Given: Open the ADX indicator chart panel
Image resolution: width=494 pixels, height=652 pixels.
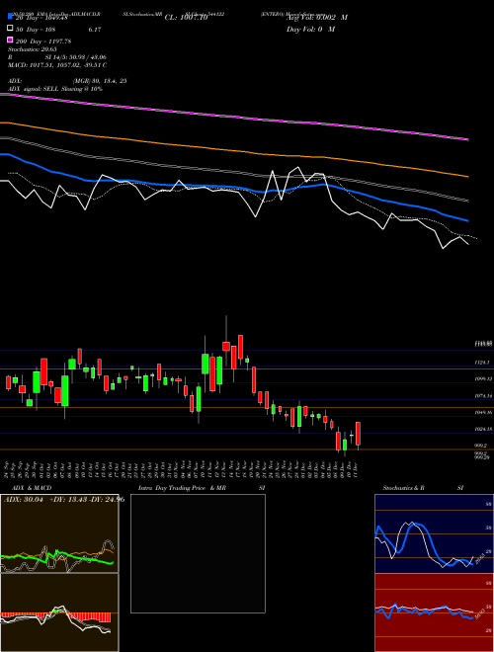Looking at the screenshot, I should (59, 533).
